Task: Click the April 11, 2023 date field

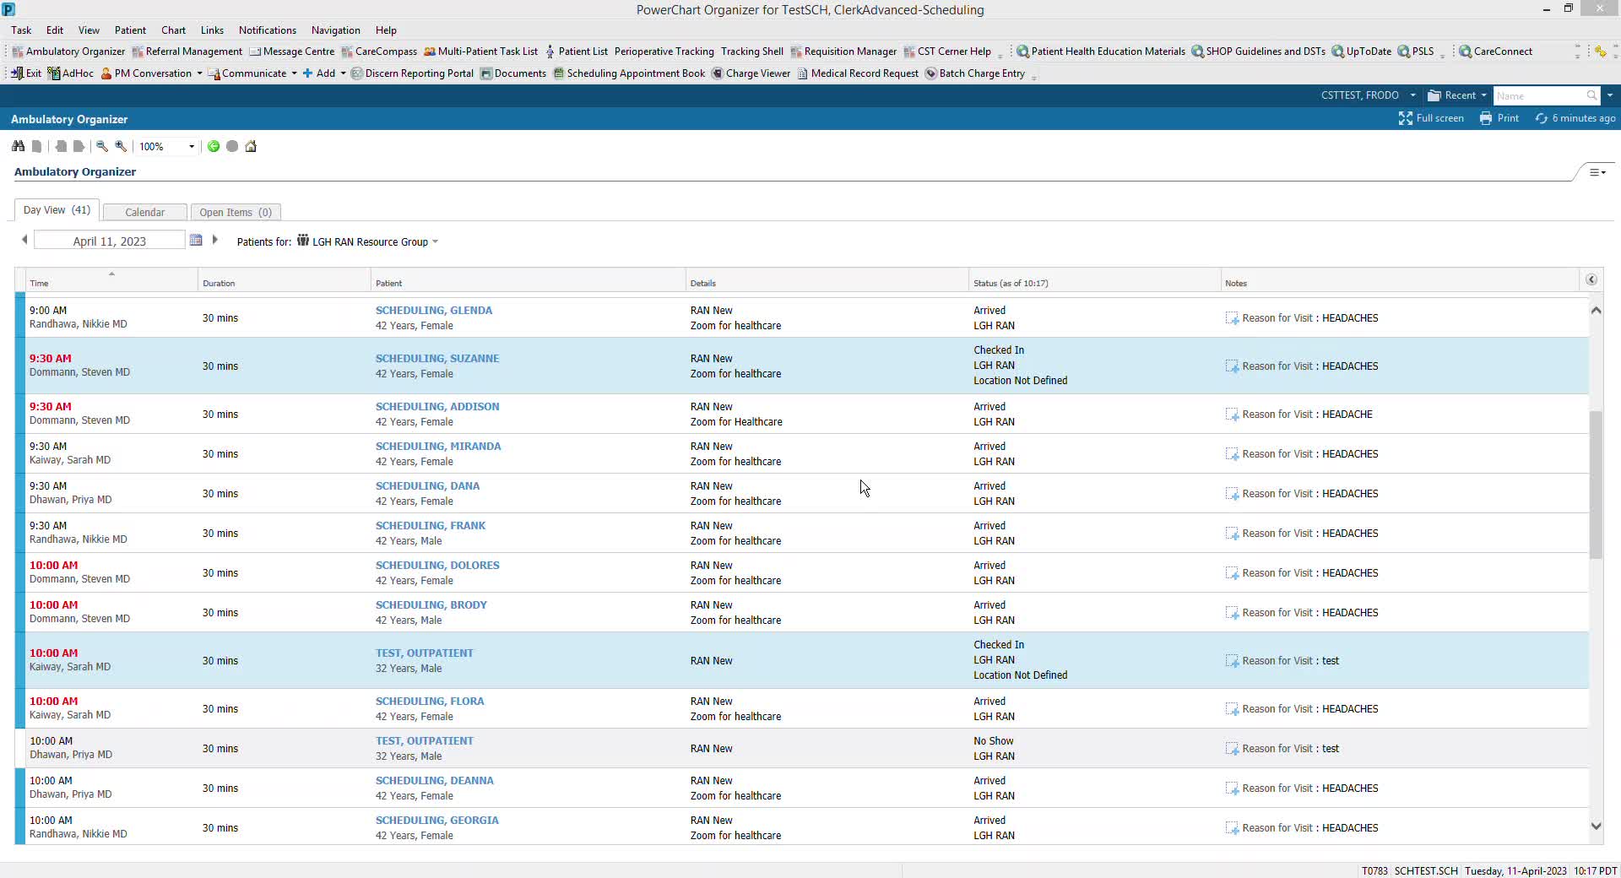Action: [109, 241]
